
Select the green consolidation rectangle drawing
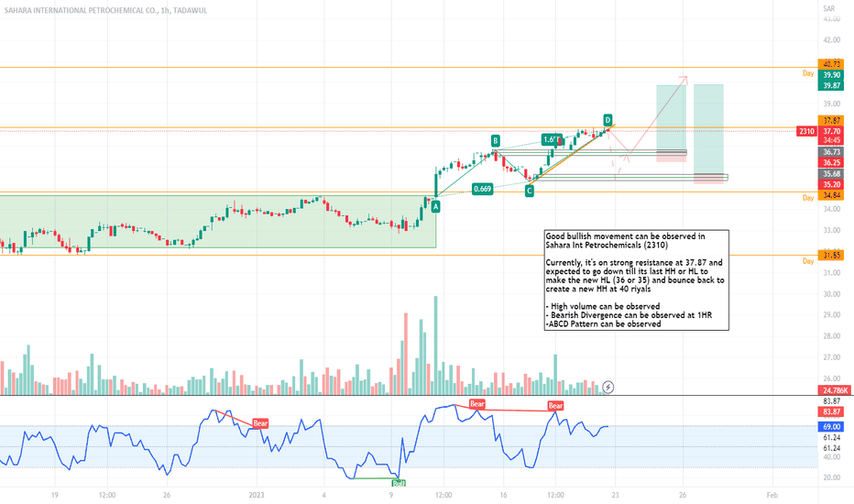[x=218, y=222]
